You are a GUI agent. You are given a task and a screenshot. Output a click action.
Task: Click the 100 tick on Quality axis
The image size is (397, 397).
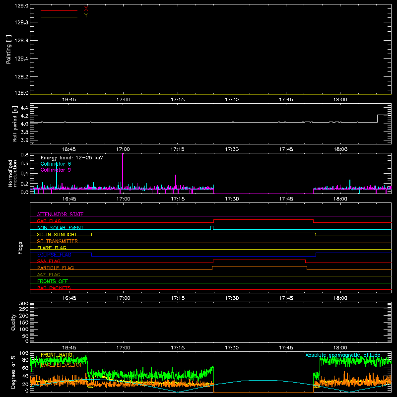click(x=23, y=330)
